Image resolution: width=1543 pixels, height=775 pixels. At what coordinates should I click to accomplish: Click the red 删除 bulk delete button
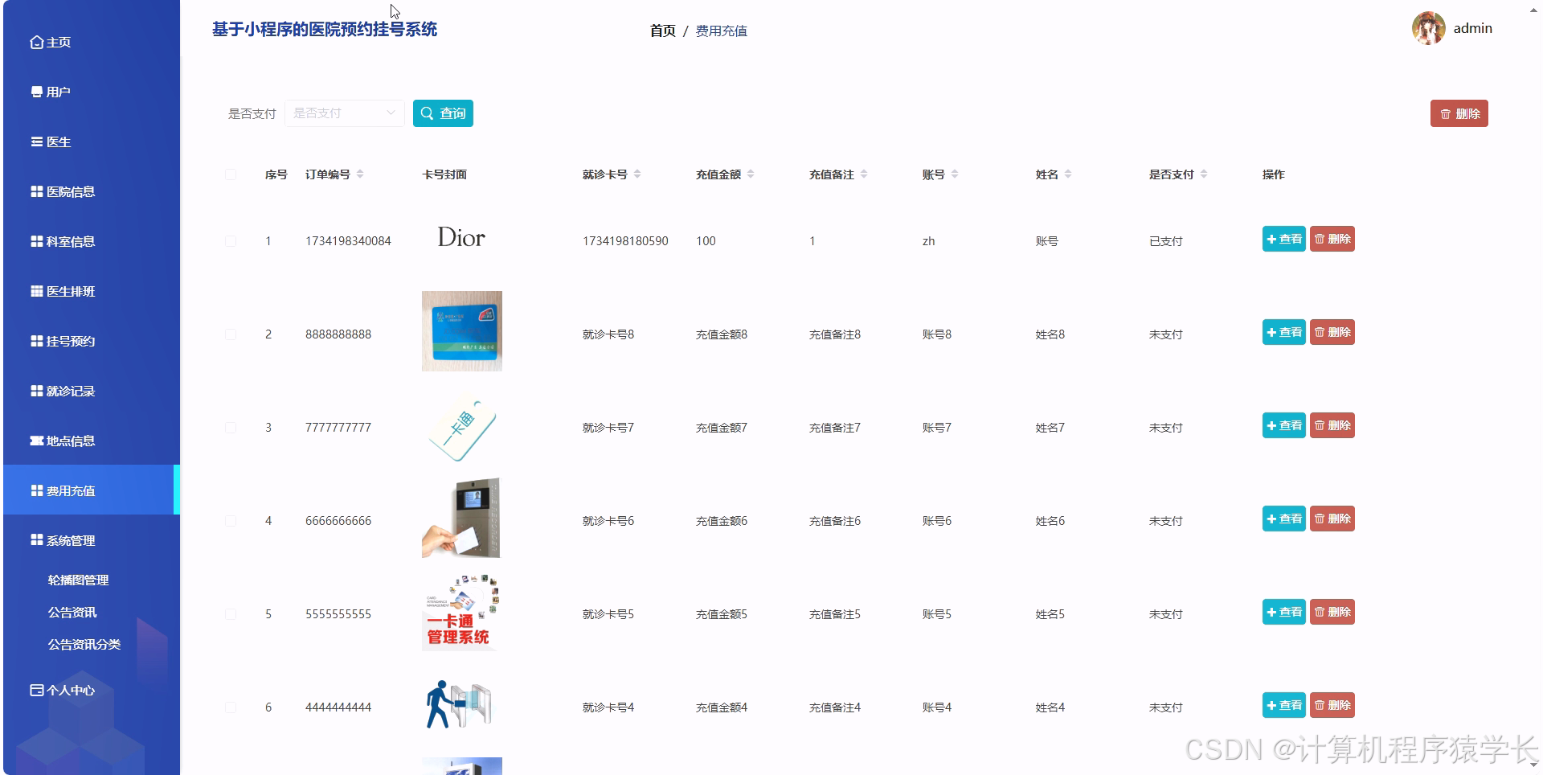(x=1459, y=113)
